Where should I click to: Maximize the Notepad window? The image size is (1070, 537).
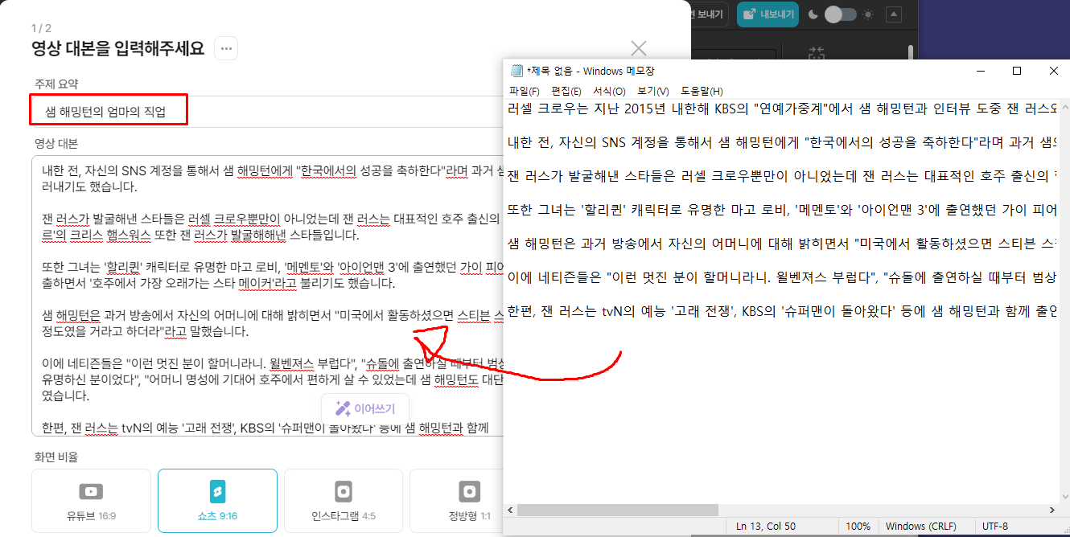(1017, 71)
